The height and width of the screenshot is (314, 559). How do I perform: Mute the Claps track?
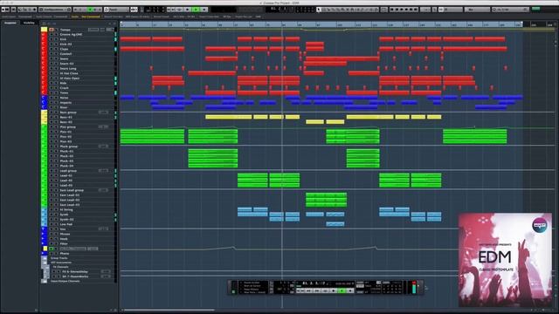pyautogui.click(x=52, y=49)
